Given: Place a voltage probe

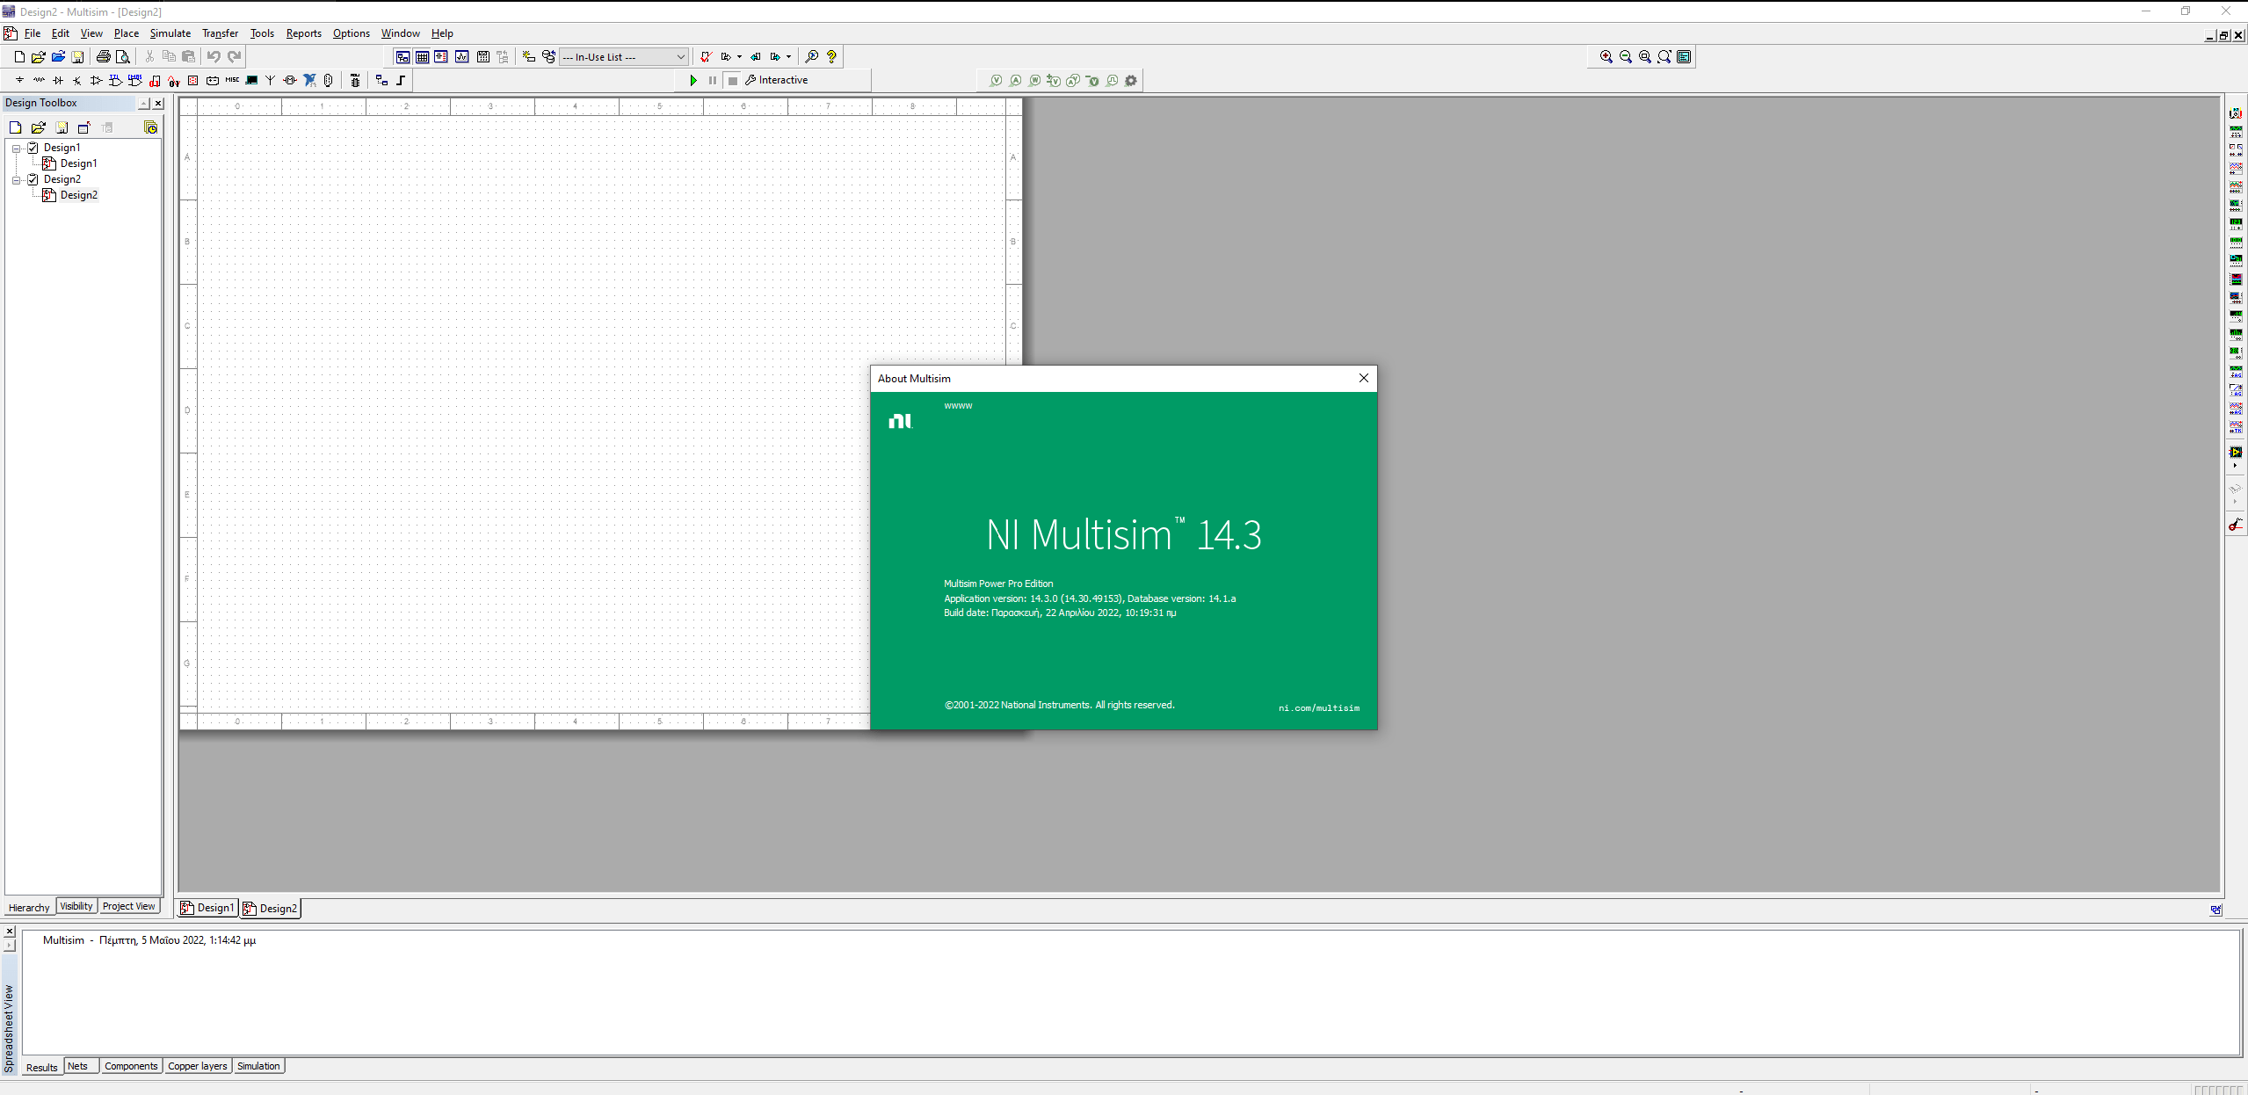Looking at the screenshot, I should [x=996, y=80].
